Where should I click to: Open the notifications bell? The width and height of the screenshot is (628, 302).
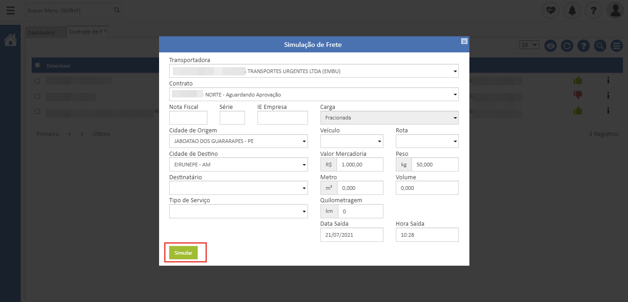point(572,10)
